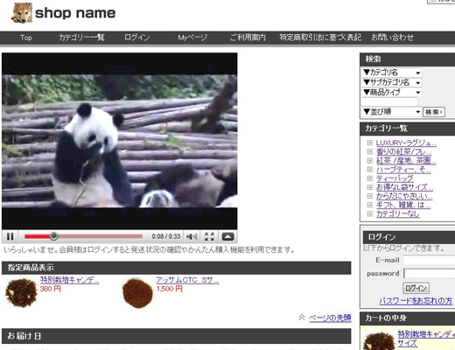Open the カテゴリ名 dropdown
Viewport: 455px width, 350px height.
tap(392, 73)
